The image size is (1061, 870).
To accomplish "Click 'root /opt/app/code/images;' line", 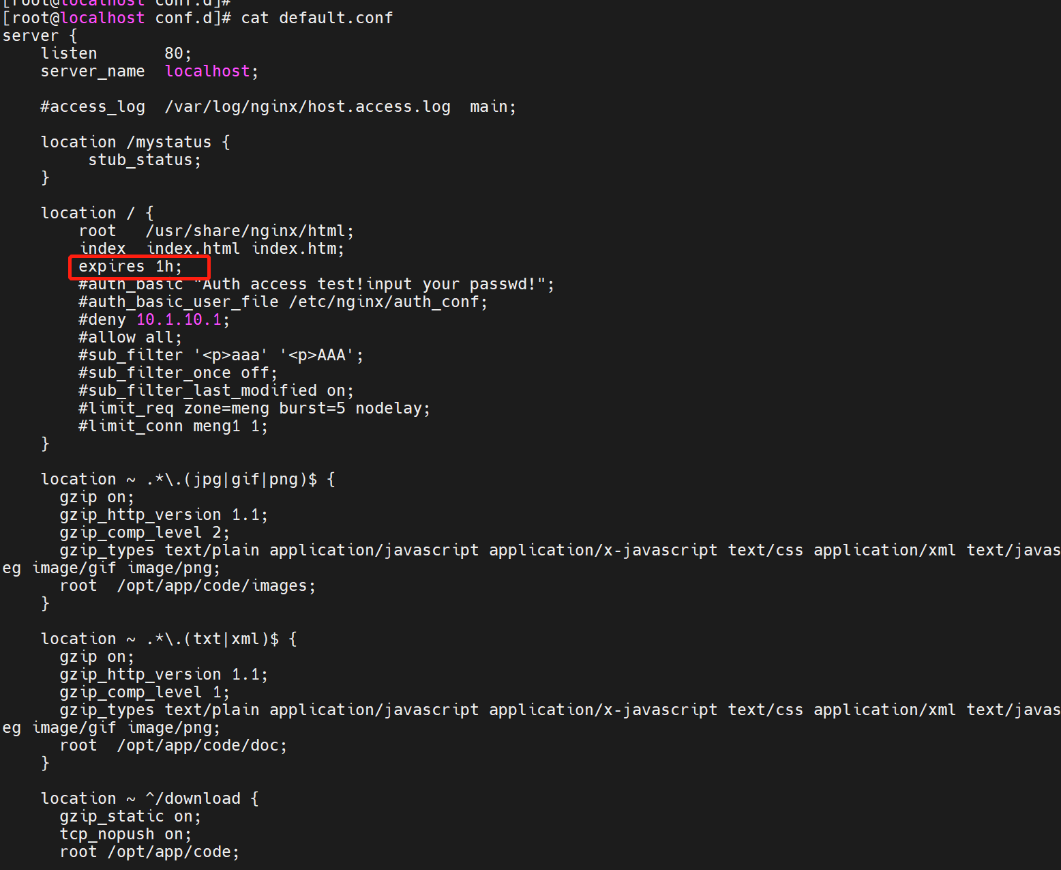I will pyautogui.click(x=188, y=585).
